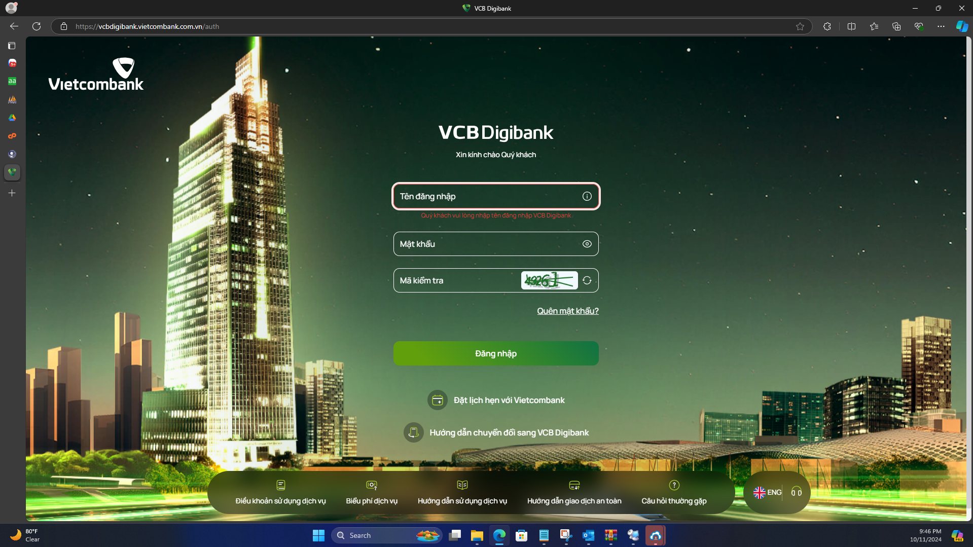Toggle password visibility eye icon
Viewport: 973px width, 547px height.
tap(587, 244)
